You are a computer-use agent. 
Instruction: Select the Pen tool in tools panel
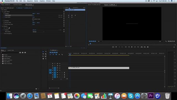coord(46,56)
